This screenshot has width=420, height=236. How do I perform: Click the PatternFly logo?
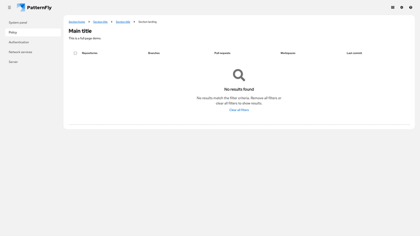coord(34,7)
